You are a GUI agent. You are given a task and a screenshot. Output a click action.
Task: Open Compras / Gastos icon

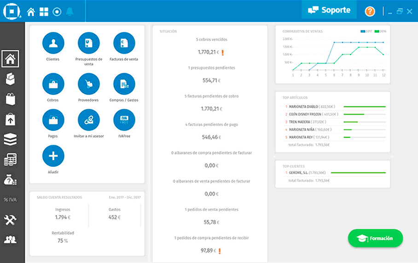(x=124, y=84)
